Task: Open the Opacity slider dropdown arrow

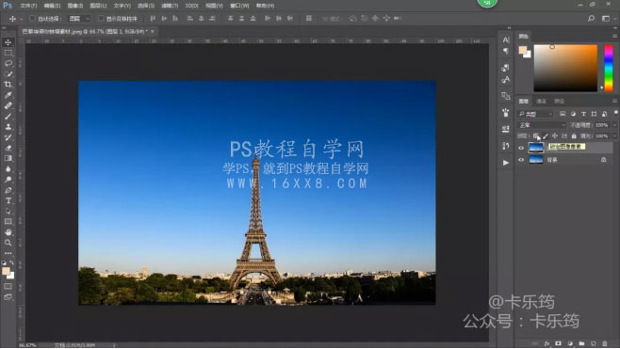Action: point(614,125)
